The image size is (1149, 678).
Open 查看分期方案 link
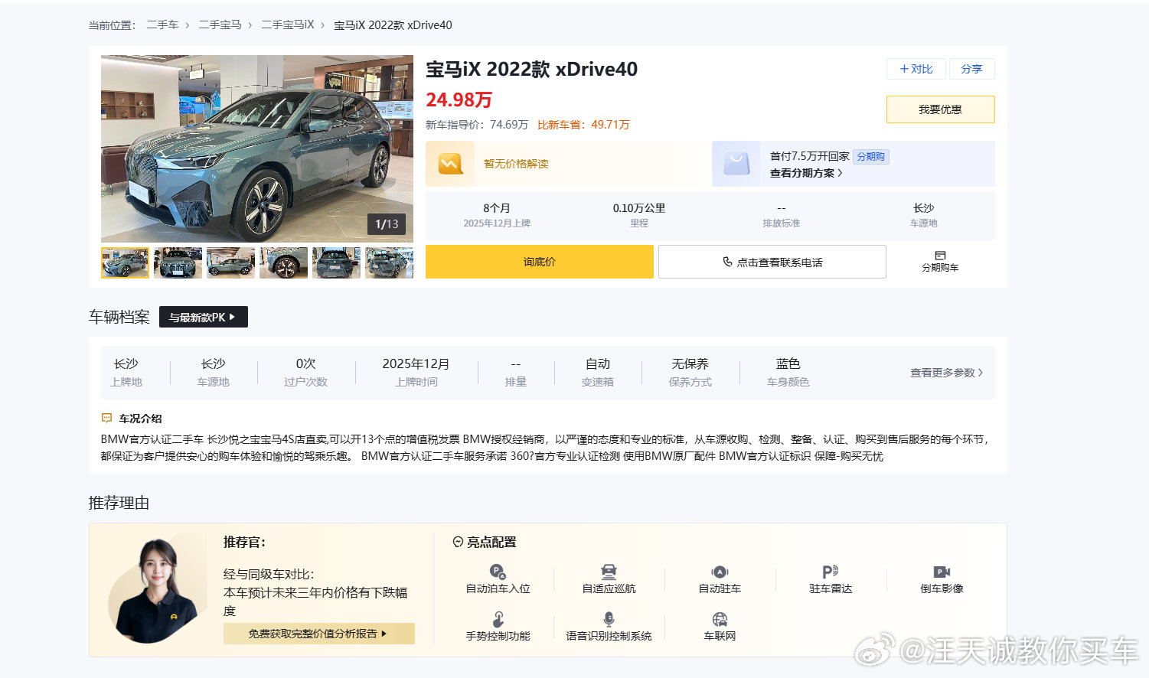click(806, 173)
